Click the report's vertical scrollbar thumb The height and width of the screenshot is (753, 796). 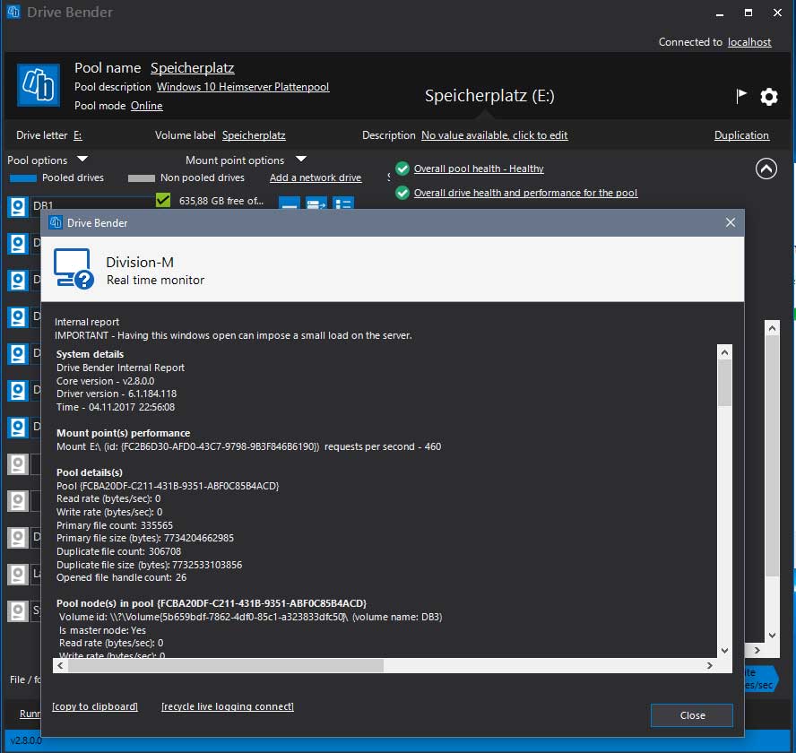point(724,383)
